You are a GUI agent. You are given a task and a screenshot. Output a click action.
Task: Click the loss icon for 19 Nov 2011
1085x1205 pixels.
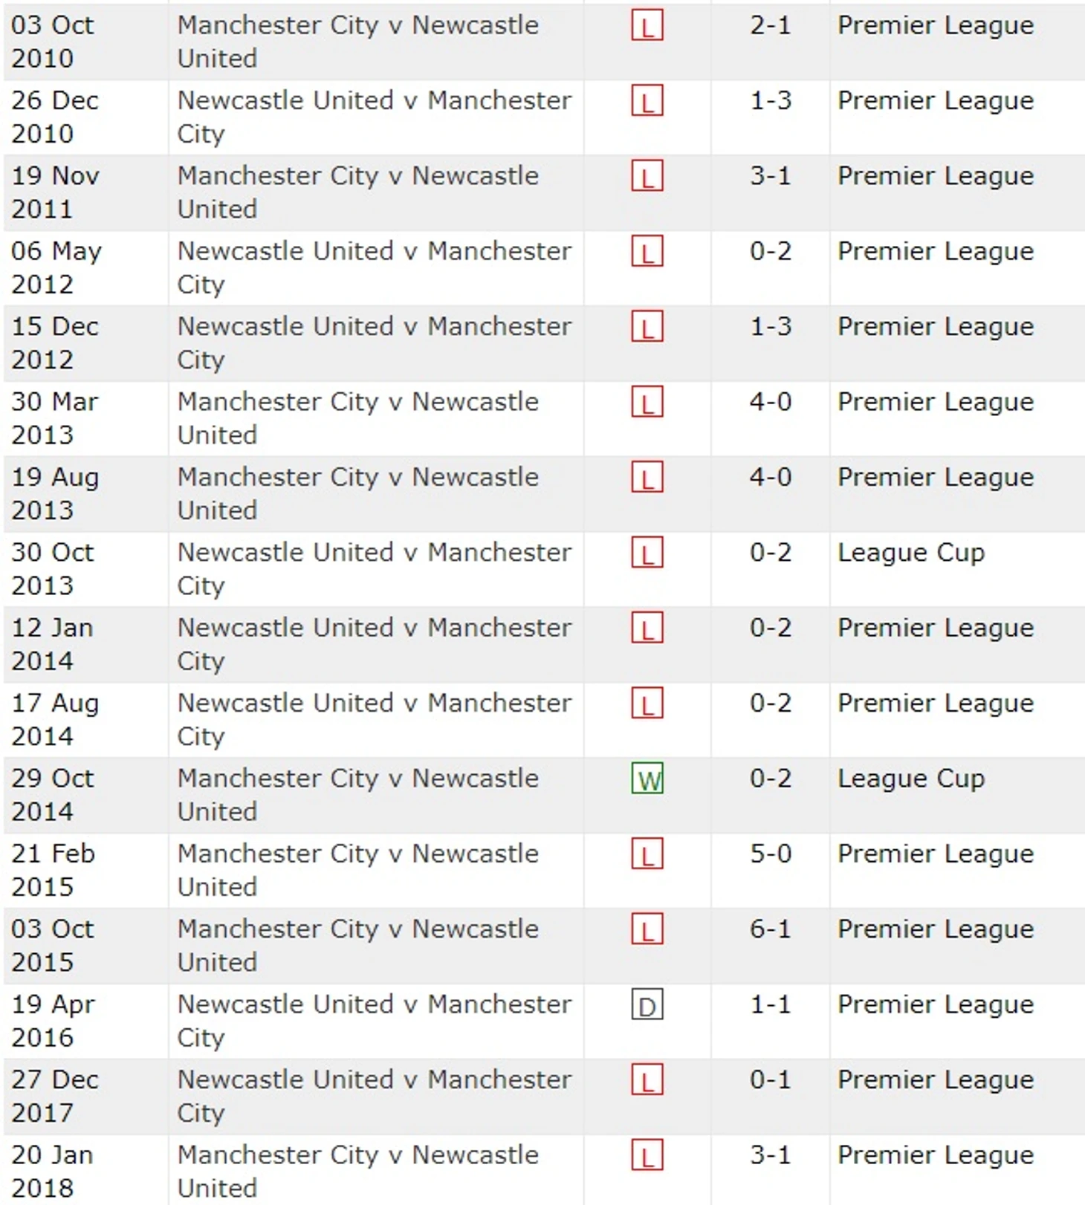point(647,178)
